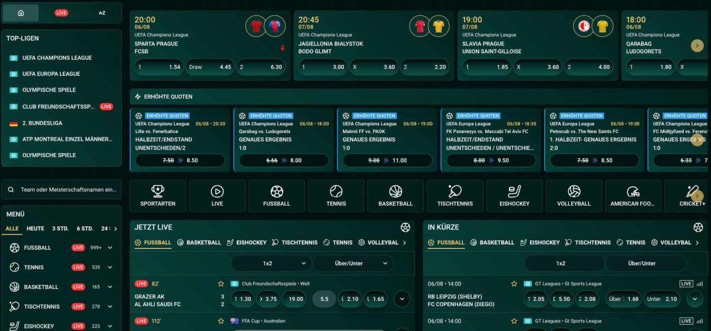Image resolution: width=711 pixels, height=331 pixels.
Task: Toggle the LIVE filter in top bar
Action: tap(61, 12)
